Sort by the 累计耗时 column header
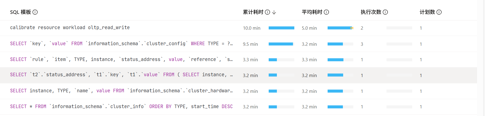This screenshot has width=485, height=116. (253, 12)
